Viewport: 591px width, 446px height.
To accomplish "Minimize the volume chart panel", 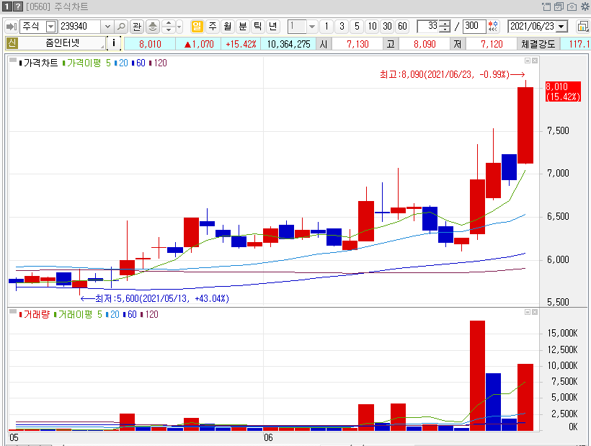I will [528, 312].
